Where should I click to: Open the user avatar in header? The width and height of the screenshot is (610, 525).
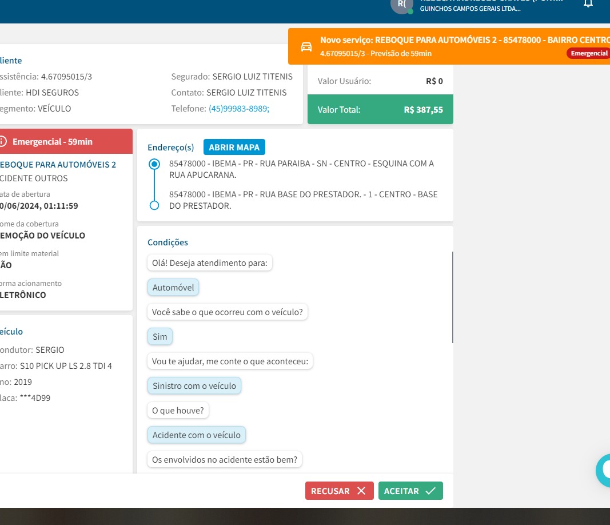coord(401,5)
